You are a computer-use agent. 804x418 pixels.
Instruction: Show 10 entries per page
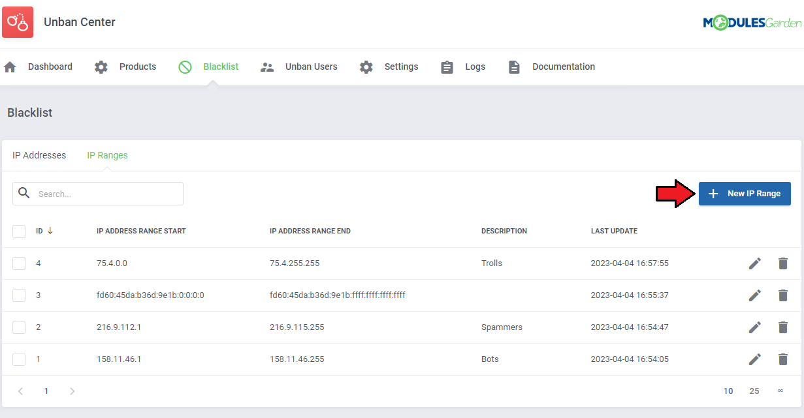pyautogui.click(x=728, y=391)
